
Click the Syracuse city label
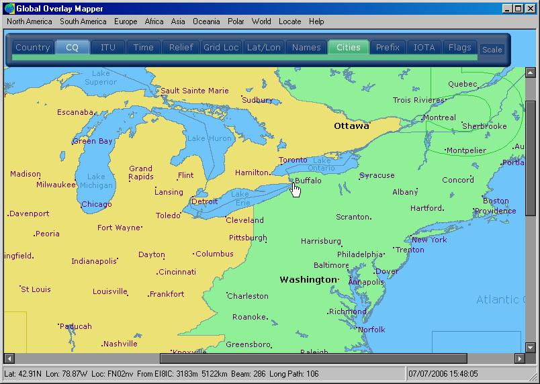[x=377, y=176]
